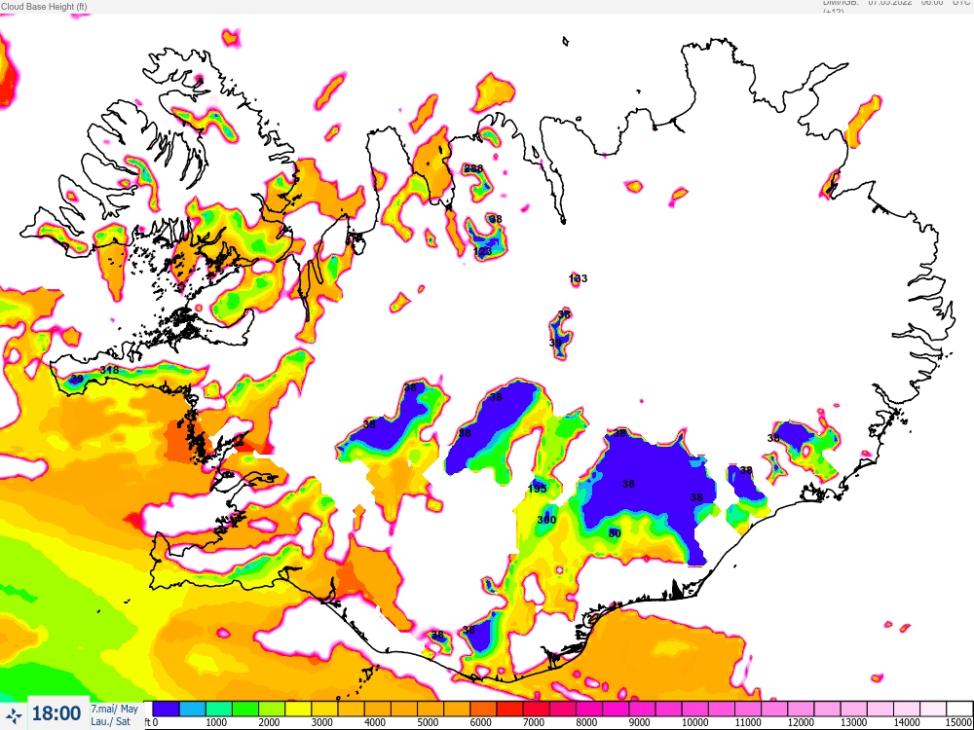Image resolution: width=974 pixels, height=730 pixels.
Task: Click the '80' value below the blue area
Action: click(615, 533)
